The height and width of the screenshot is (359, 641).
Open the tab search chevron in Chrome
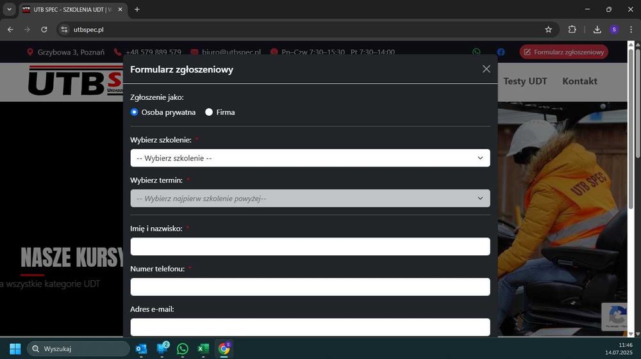[9, 9]
